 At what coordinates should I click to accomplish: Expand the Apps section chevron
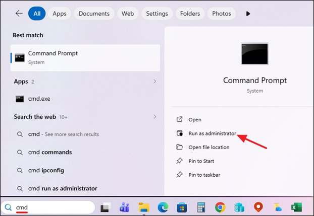click(x=155, y=82)
